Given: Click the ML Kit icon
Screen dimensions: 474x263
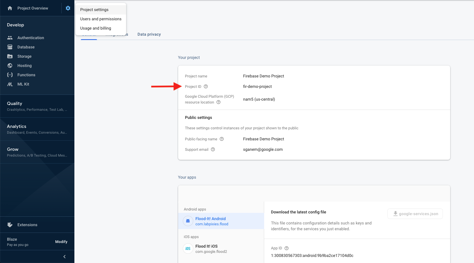Looking at the screenshot, I should (10, 84).
